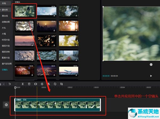
Task: Mirror the clip with flip icon
Action: tap(49, 84)
